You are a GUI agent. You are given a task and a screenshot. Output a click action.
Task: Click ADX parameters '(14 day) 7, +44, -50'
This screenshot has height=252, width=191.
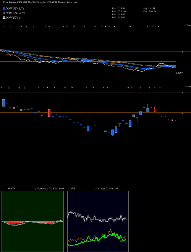coord(107,189)
